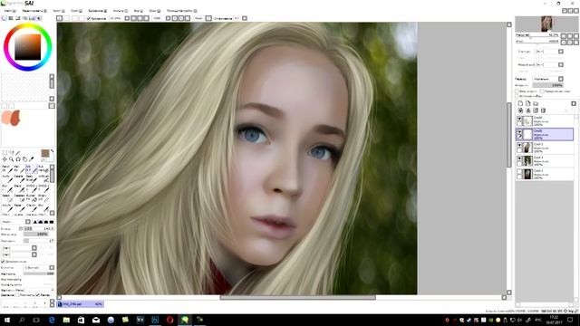Open the layer blending mode dropdown
Screen dimensions: 580x326
point(547,79)
